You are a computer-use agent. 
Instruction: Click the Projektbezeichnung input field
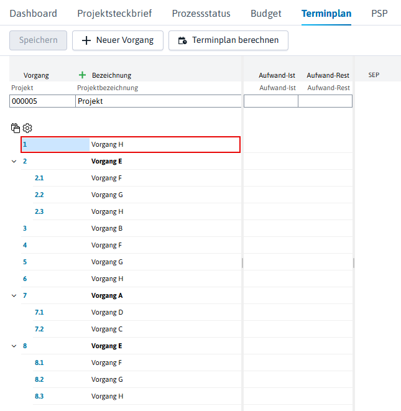159,101
